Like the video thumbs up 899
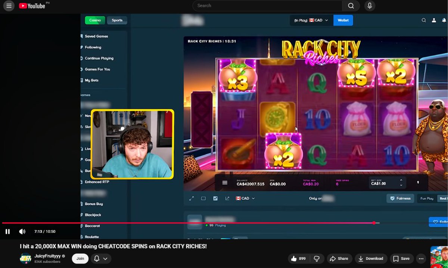This screenshot has height=268, width=448. pos(298,258)
